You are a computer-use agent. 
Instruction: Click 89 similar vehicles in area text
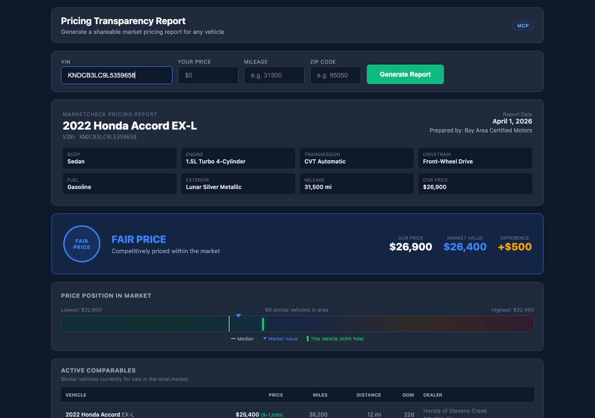click(x=297, y=310)
